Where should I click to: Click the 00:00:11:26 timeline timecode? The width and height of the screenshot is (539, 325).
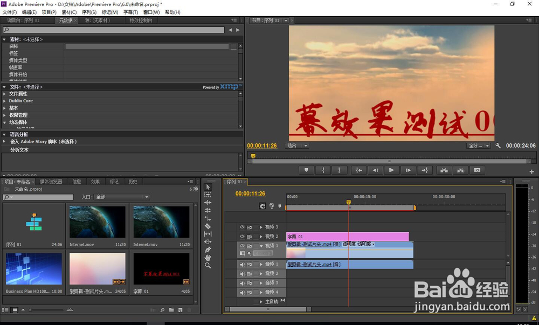250,193
